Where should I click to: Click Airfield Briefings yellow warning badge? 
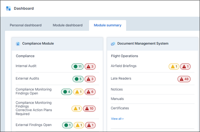click(x=174, y=66)
